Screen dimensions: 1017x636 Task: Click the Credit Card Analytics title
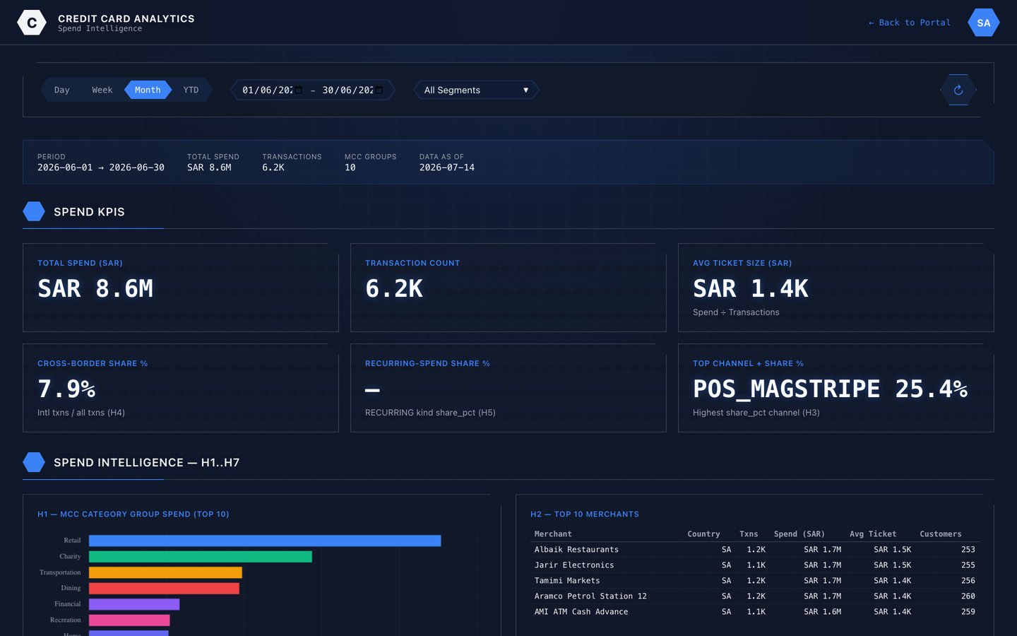(126, 18)
